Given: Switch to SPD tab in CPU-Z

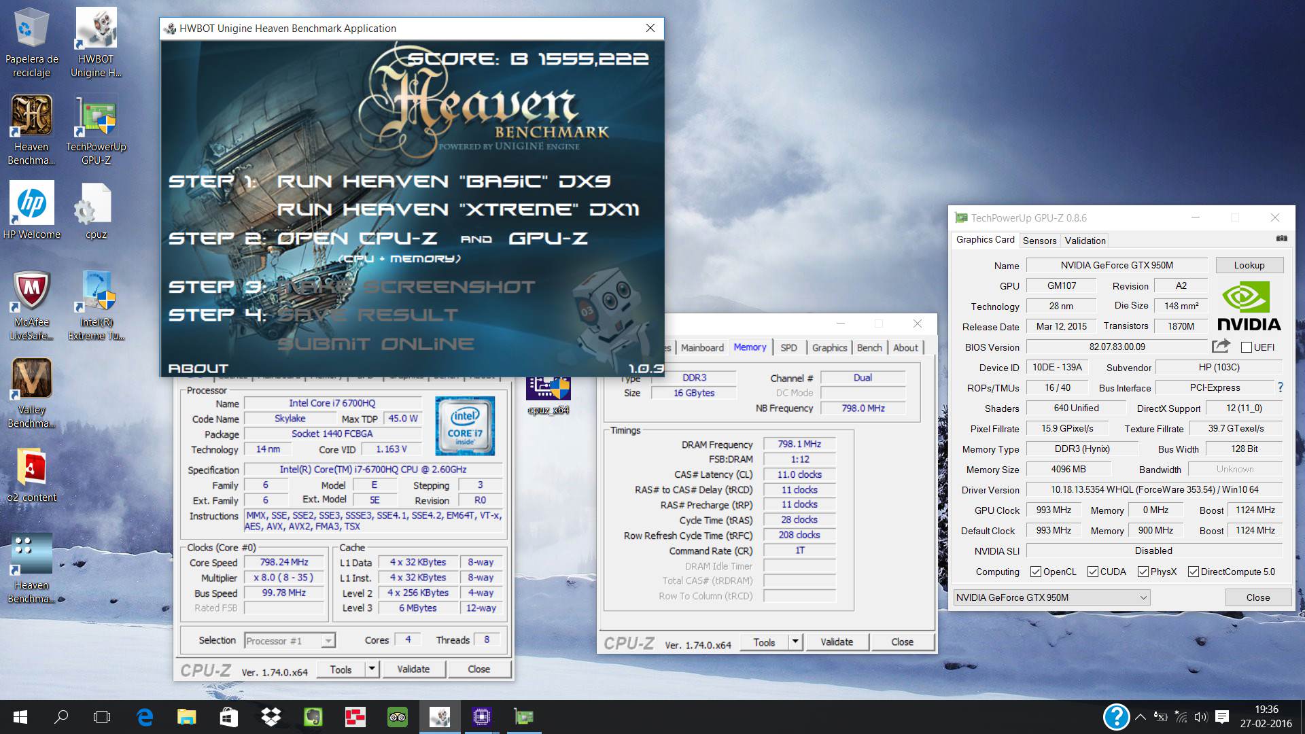Looking at the screenshot, I should [x=788, y=347].
